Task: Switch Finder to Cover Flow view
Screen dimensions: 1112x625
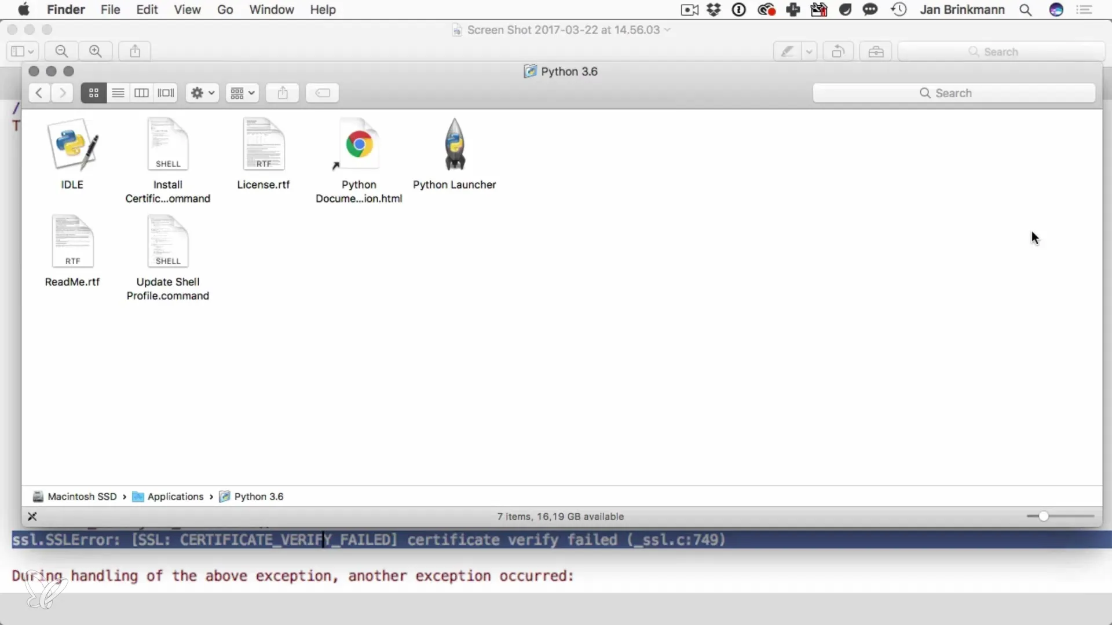Action: tap(166, 93)
